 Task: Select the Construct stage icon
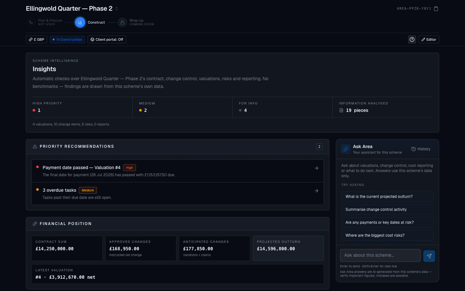[x=80, y=22]
